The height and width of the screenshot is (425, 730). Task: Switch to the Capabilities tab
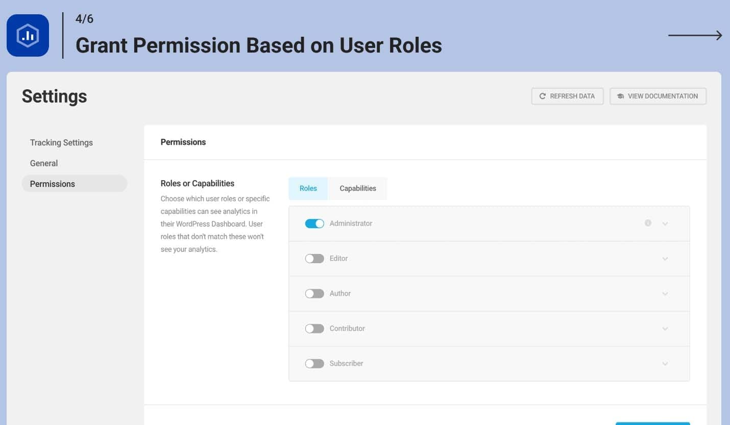click(357, 188)
